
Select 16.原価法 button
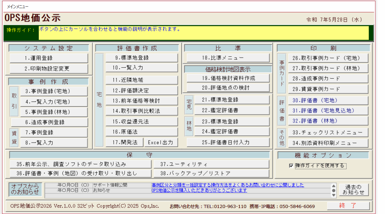(142, 132)
